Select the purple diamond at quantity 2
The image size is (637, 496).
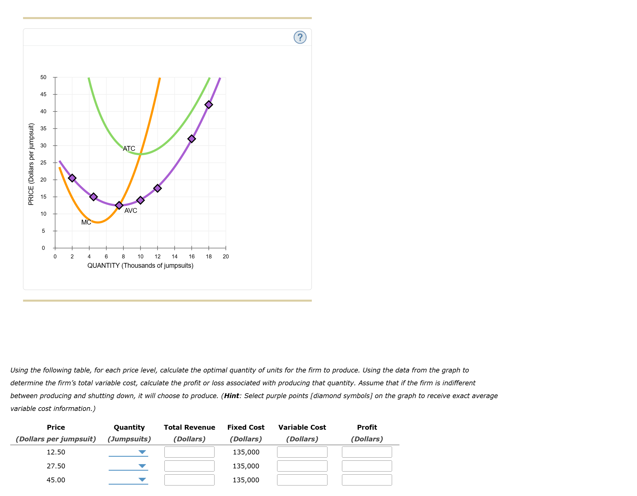(72, 178)
